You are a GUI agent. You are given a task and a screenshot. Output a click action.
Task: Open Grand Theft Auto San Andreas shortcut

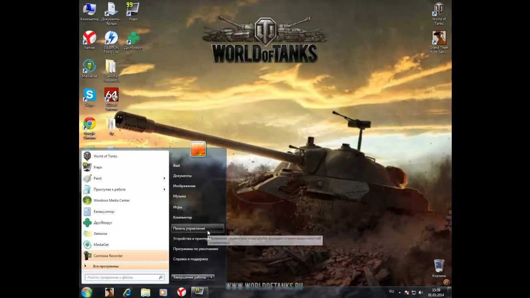pyautogui.click(x=439, y=42)
